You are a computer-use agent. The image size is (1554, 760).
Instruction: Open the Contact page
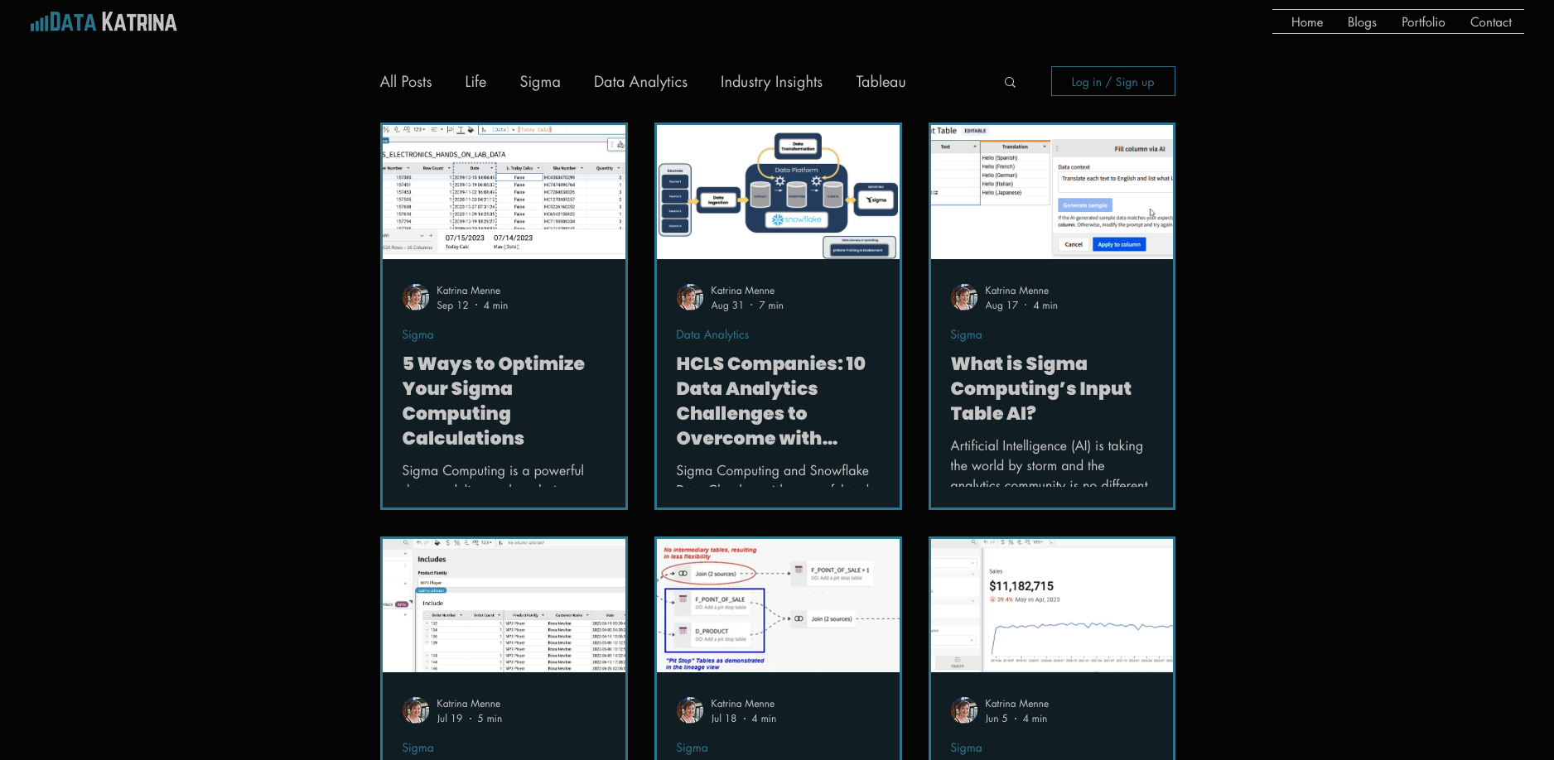pyautogui.click(x=1490, y=22)
